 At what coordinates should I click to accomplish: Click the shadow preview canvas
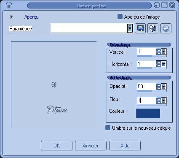click(54, 84)
